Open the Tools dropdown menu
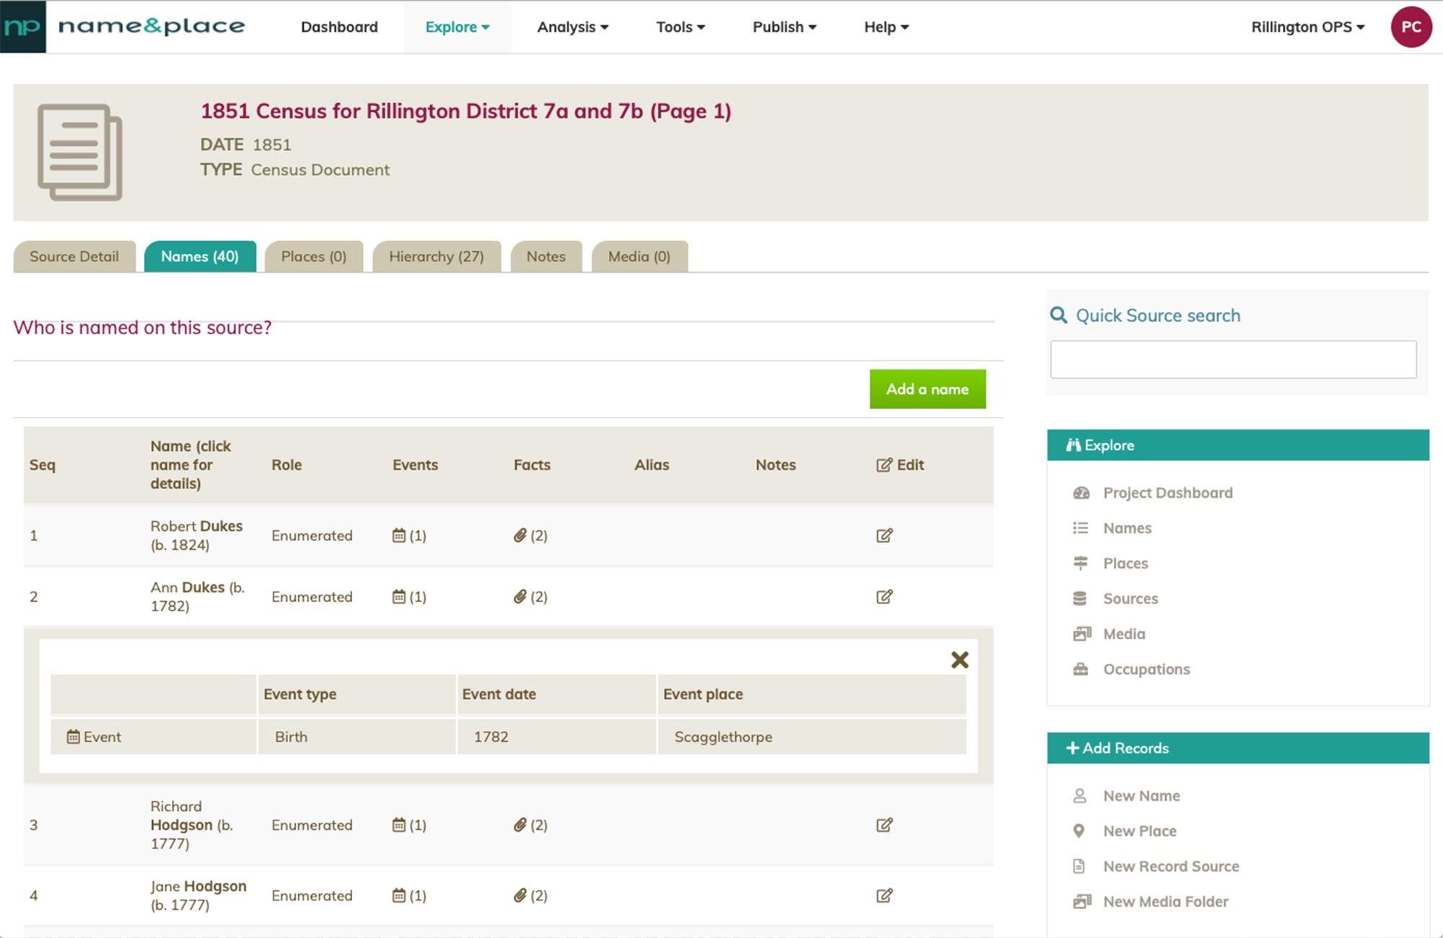 tap(680, 27)
